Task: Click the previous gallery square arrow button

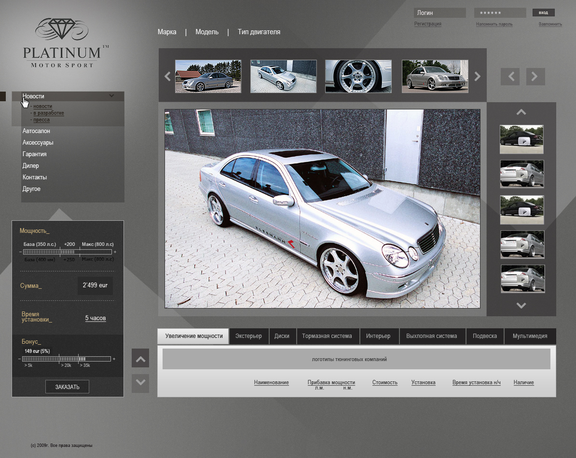Action: (x=510, y=77)
